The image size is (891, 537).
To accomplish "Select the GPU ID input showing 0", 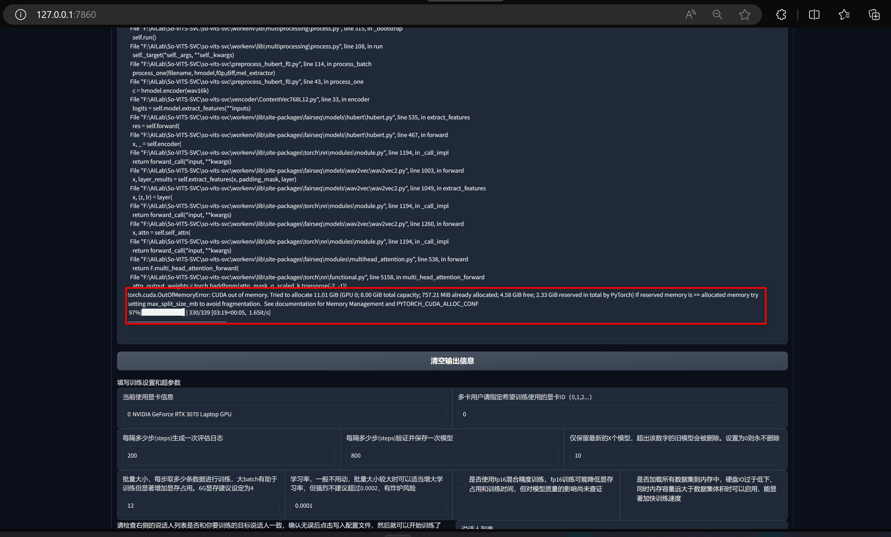I will [x=619, y=414].
